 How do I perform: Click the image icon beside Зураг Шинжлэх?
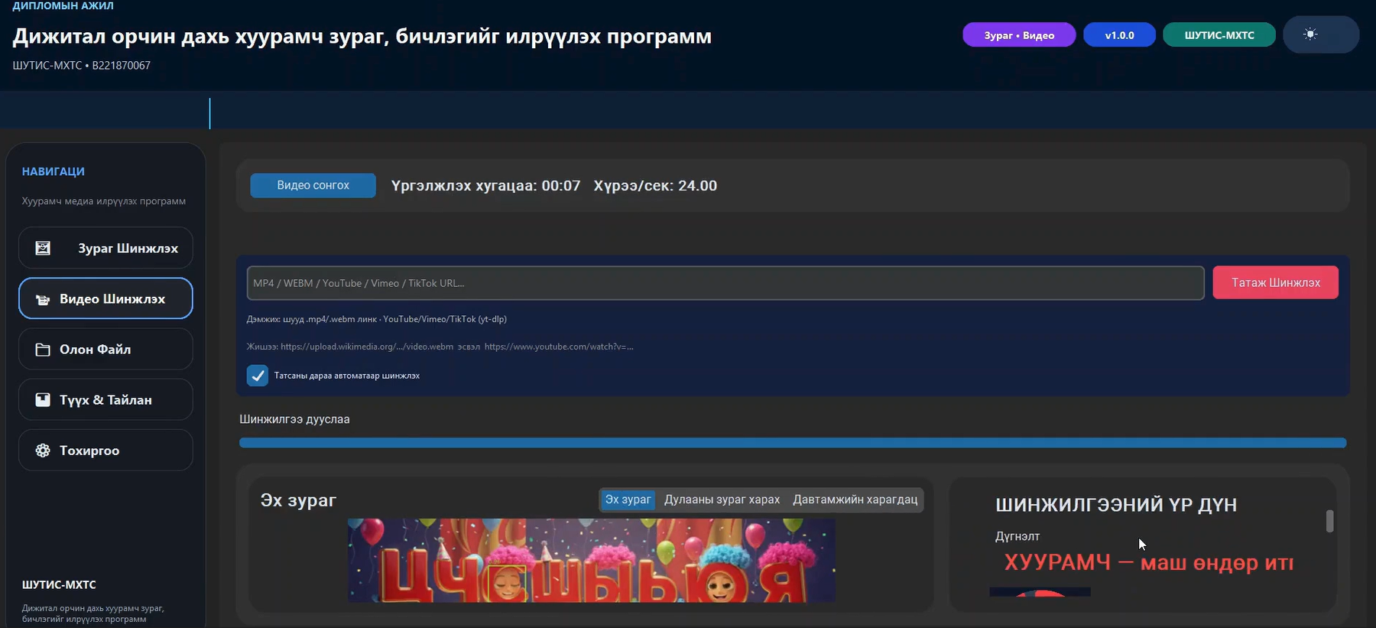(43, 248)
